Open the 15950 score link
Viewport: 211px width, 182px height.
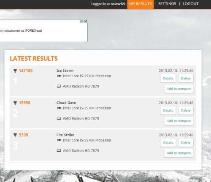[24, 103]
